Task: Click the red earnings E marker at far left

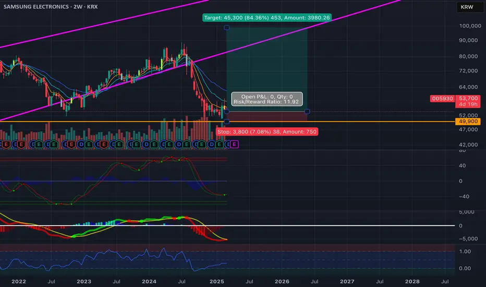Action: [x=6, y=144]
